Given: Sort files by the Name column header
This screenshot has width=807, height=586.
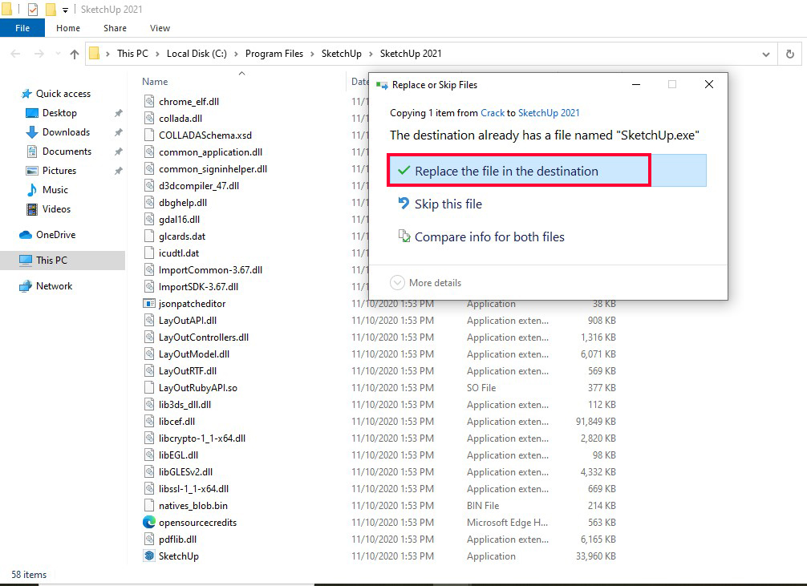Looking at the screenshot, I should pyautogui.click(x=155, y=82).
